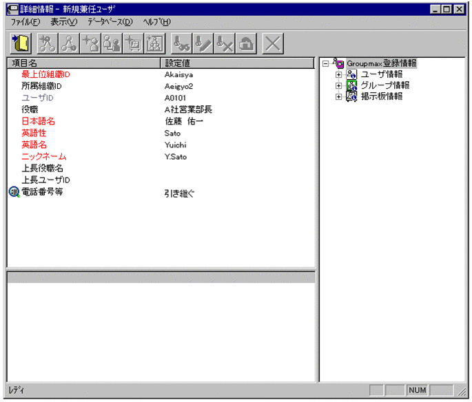Expand the ユーザ情報 tree node

pyautogui.click(x=338, y=74)
